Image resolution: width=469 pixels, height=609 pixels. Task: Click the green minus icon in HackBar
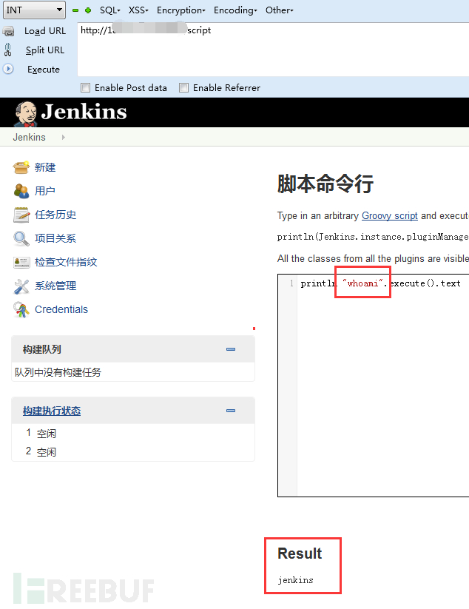click(x=75, y=10)
